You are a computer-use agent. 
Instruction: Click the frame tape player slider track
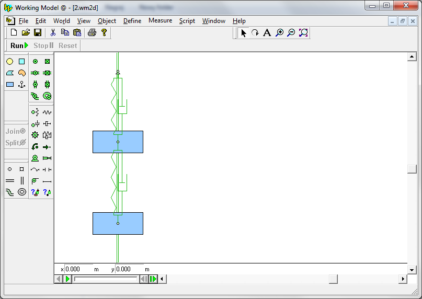click(x=107, y=279)
